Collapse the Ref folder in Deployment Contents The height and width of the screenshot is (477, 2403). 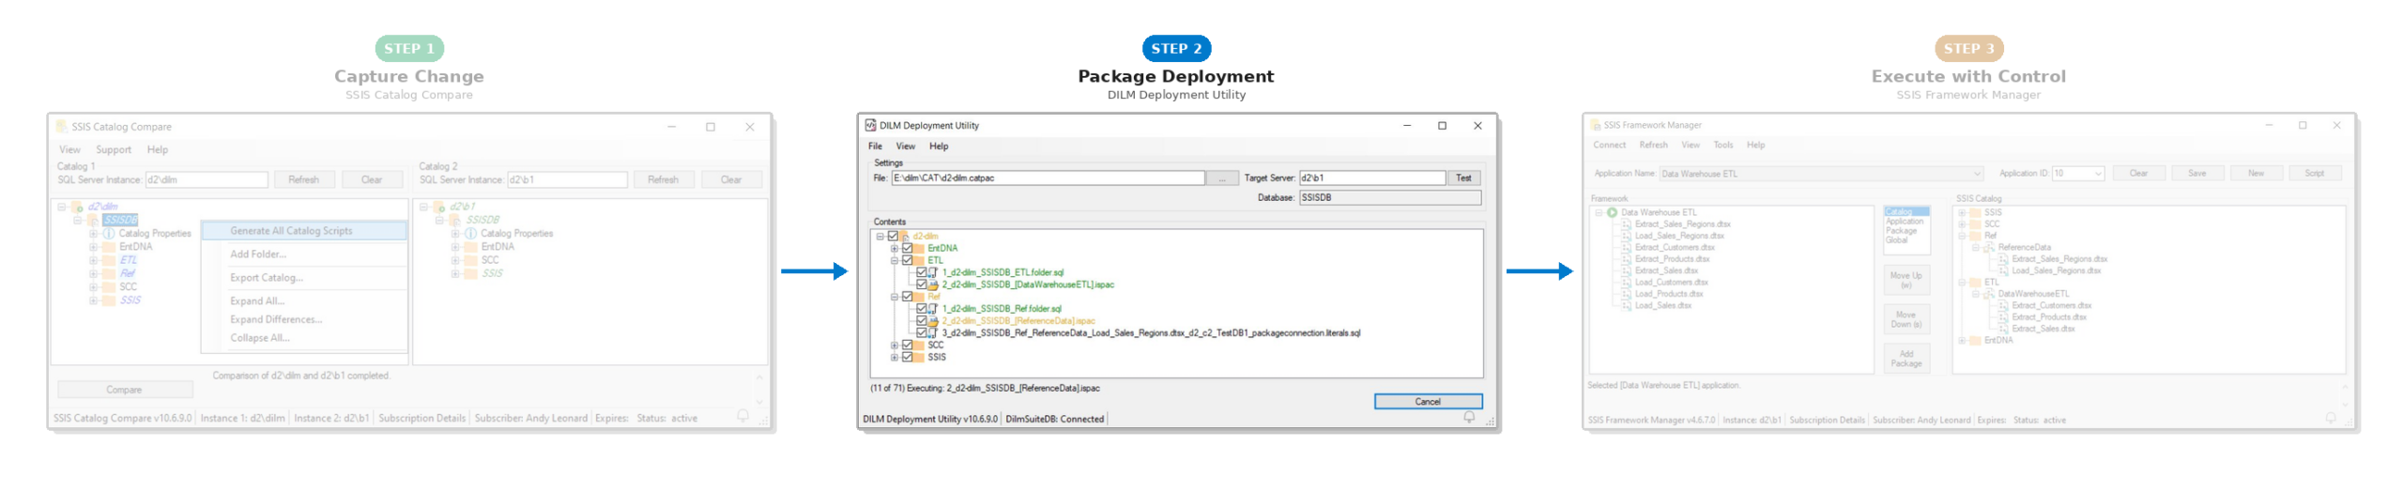tap(894, 297)
